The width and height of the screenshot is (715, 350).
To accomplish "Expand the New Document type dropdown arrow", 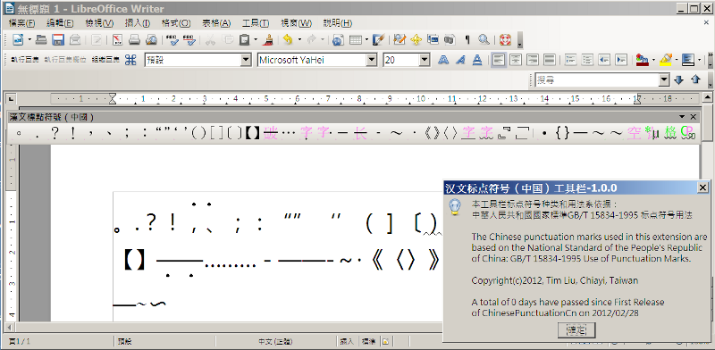I will 29,40.
